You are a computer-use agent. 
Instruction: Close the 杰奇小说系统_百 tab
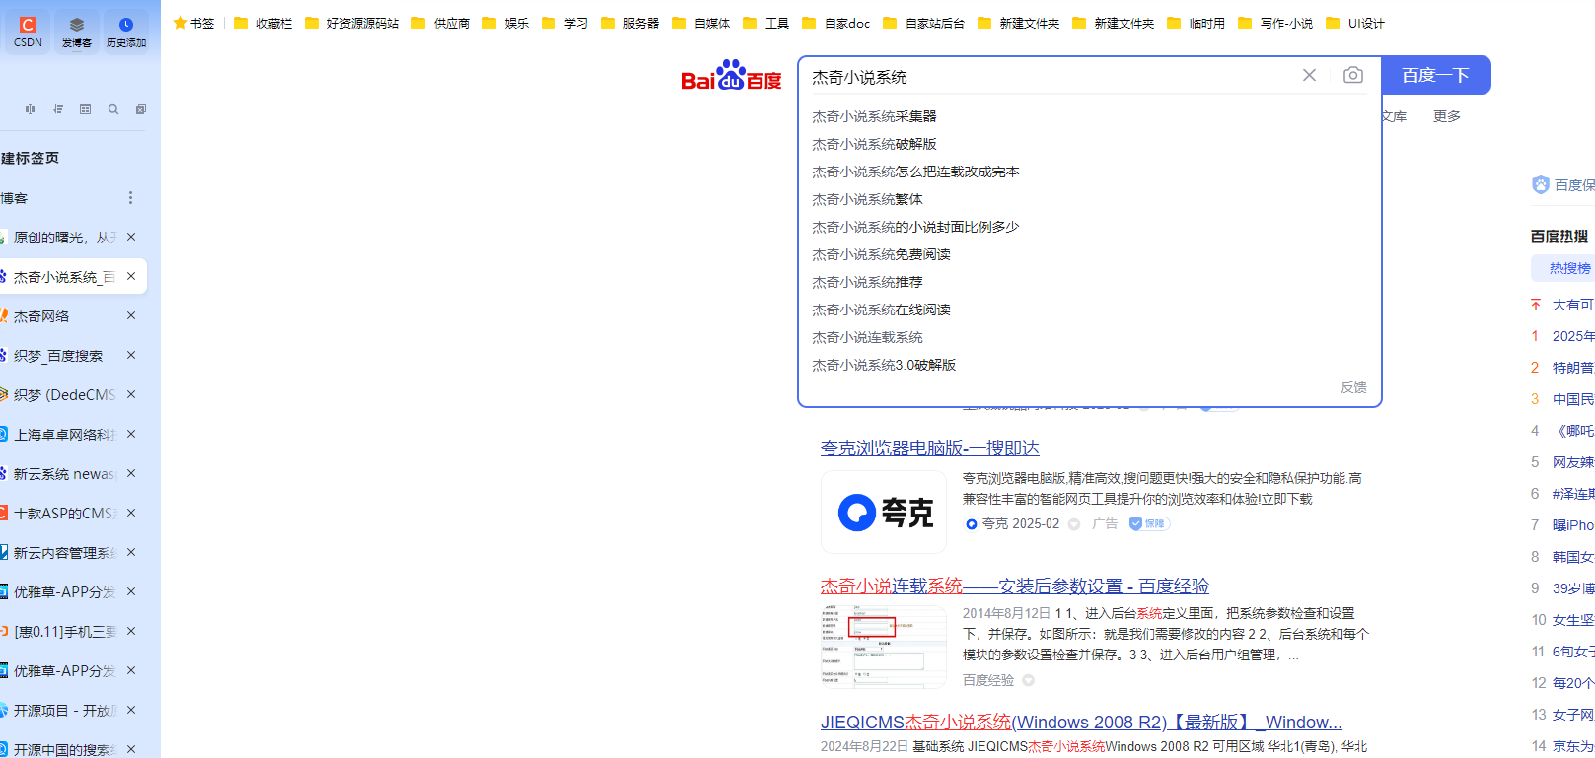point(131,276)
